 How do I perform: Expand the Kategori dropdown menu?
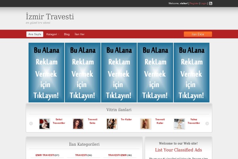52,34
